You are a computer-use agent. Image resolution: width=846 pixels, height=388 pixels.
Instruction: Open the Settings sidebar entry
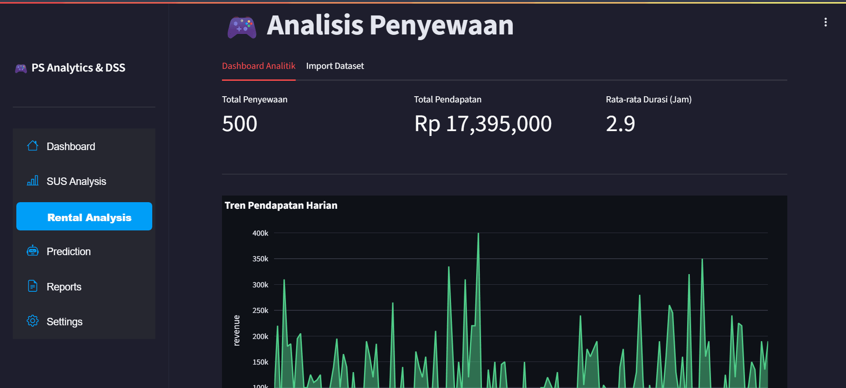point(84,321)
